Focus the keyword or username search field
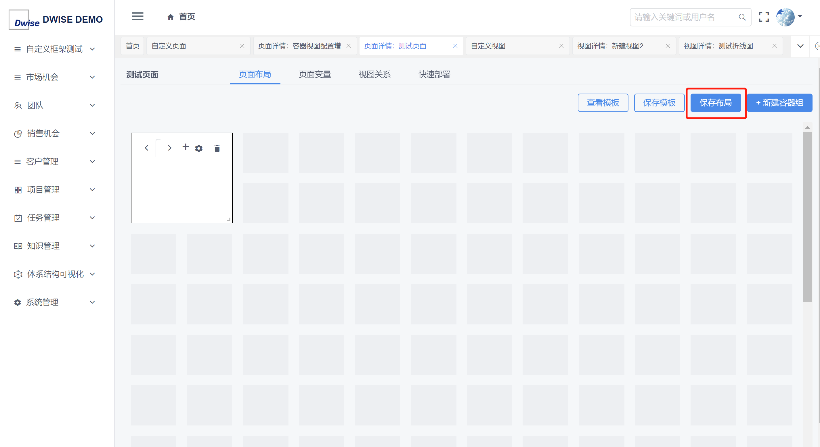The image size is (820, 447). coord(690,17)
